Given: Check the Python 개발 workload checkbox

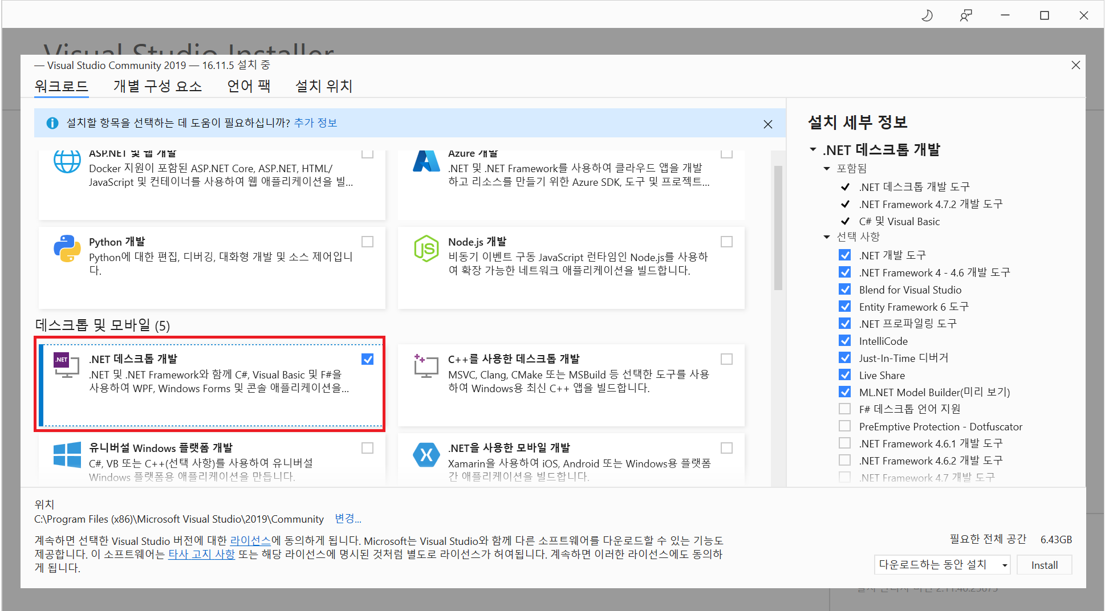Looking at the screenshot, I should click(368, 242).
